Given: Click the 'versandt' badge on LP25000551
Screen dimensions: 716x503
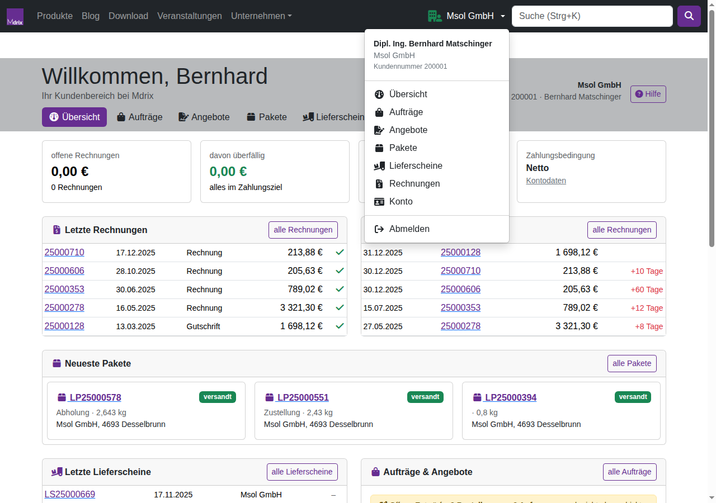Looking at the screenshot, I should [425, 397].
